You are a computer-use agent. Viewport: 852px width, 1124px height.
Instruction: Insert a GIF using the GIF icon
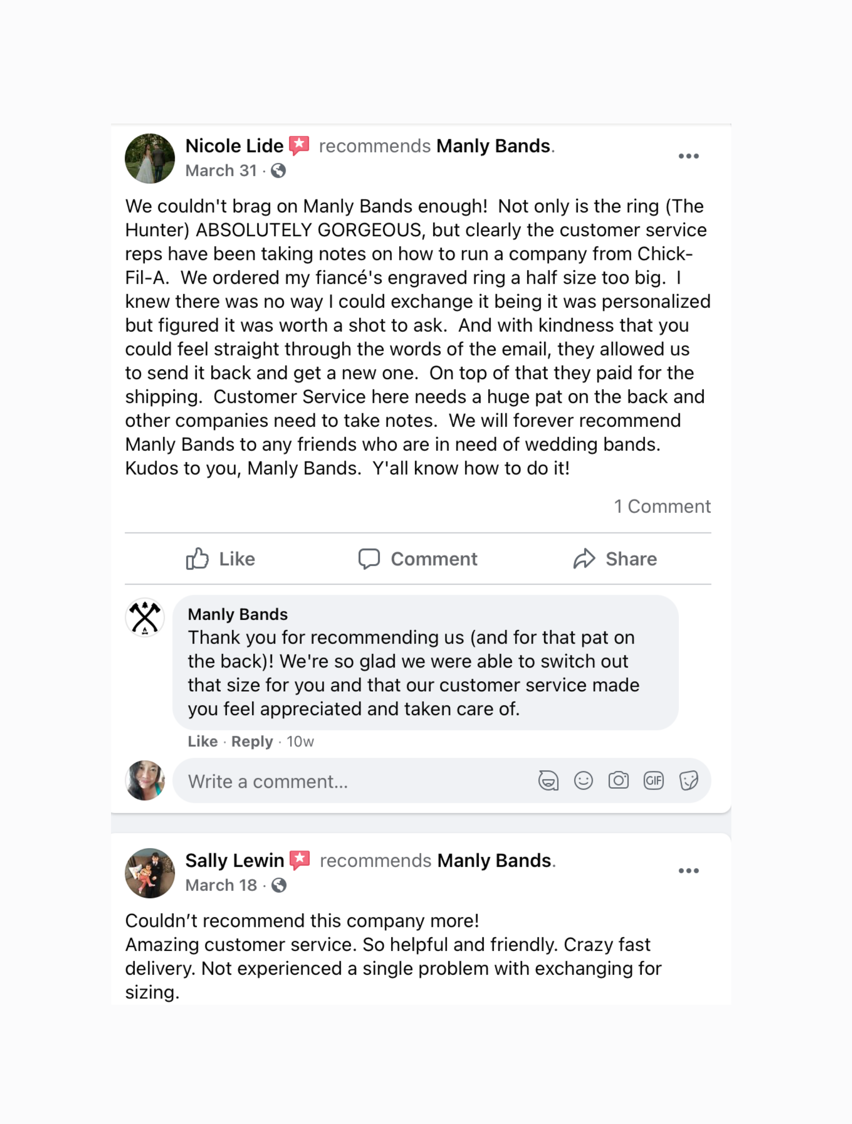coord(654,780)
